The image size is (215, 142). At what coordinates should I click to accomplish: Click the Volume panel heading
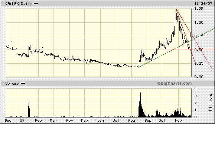(x=12, y=84)
